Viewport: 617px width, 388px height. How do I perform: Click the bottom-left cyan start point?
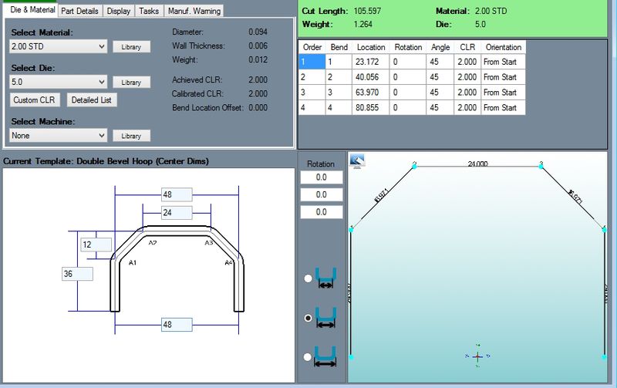coord(352,358)
